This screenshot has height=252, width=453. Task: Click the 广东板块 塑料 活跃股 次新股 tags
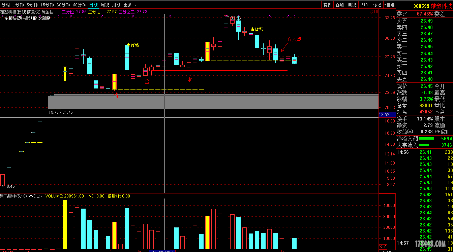(x=25, y=18)
